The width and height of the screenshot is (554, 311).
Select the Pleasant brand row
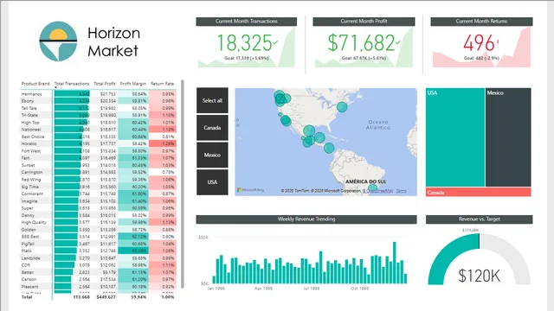98,287
